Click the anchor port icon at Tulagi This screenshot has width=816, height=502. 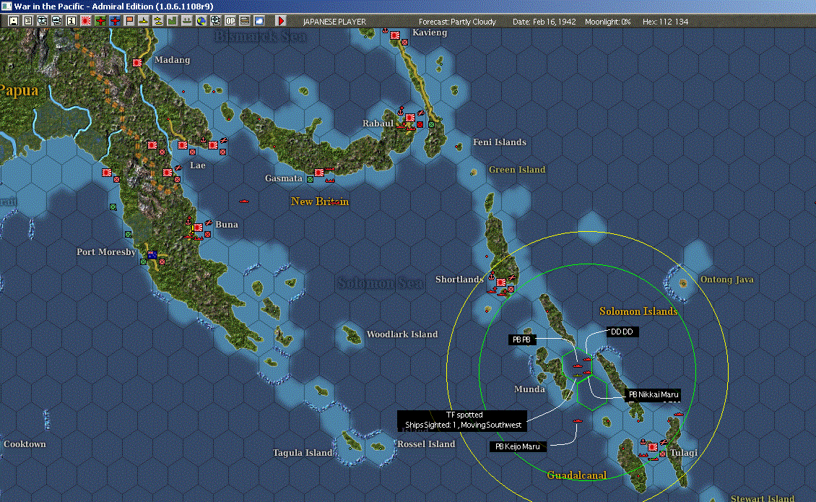pyautogui.click(x=643, y=442)
